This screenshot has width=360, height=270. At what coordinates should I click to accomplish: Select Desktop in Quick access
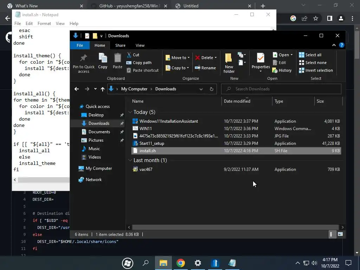point(96,115)
